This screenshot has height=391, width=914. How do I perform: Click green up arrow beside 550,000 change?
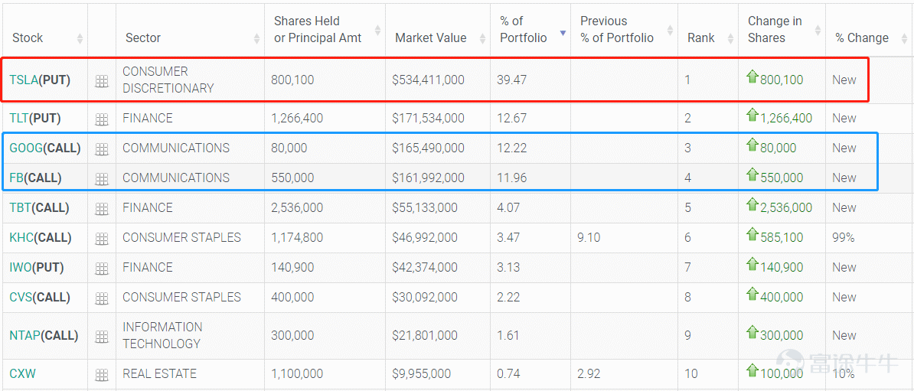tap(752, 174)
